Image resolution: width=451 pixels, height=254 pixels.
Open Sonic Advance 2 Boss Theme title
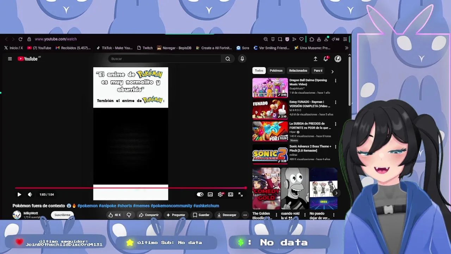tap(310, 149)
